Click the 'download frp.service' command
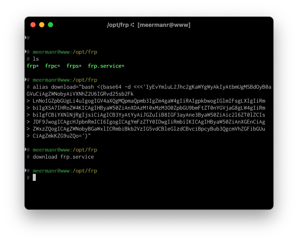298x242 pixels. 63,157
